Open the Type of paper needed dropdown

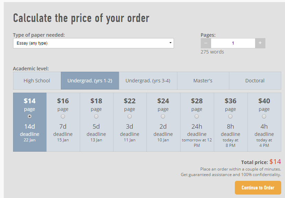94,43
